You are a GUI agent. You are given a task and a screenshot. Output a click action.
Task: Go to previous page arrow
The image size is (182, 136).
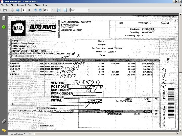12,10
